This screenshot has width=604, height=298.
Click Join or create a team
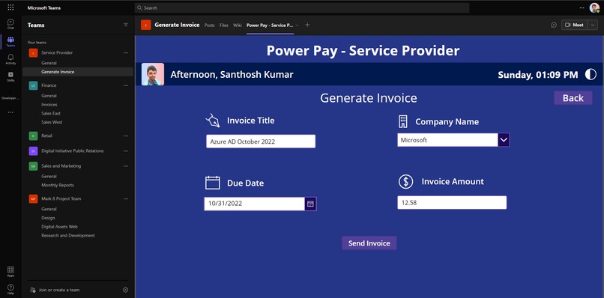[55, 290]
